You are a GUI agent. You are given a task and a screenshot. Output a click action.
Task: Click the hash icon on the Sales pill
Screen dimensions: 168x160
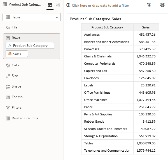coord(10,54)
